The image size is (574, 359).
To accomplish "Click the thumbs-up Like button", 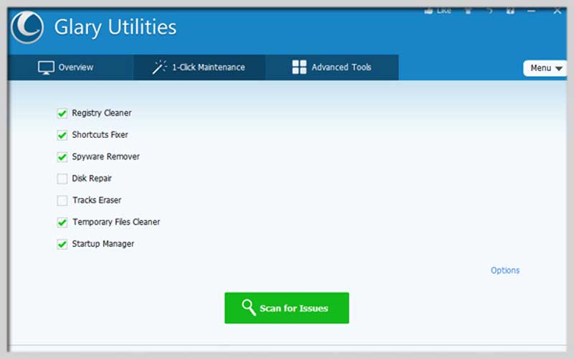I will [438, 11].
